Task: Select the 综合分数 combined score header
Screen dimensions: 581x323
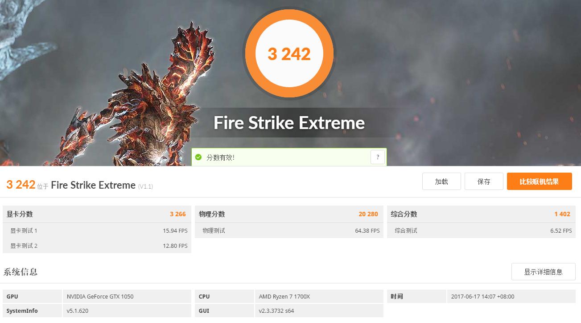Action: (x=481, y=214)
